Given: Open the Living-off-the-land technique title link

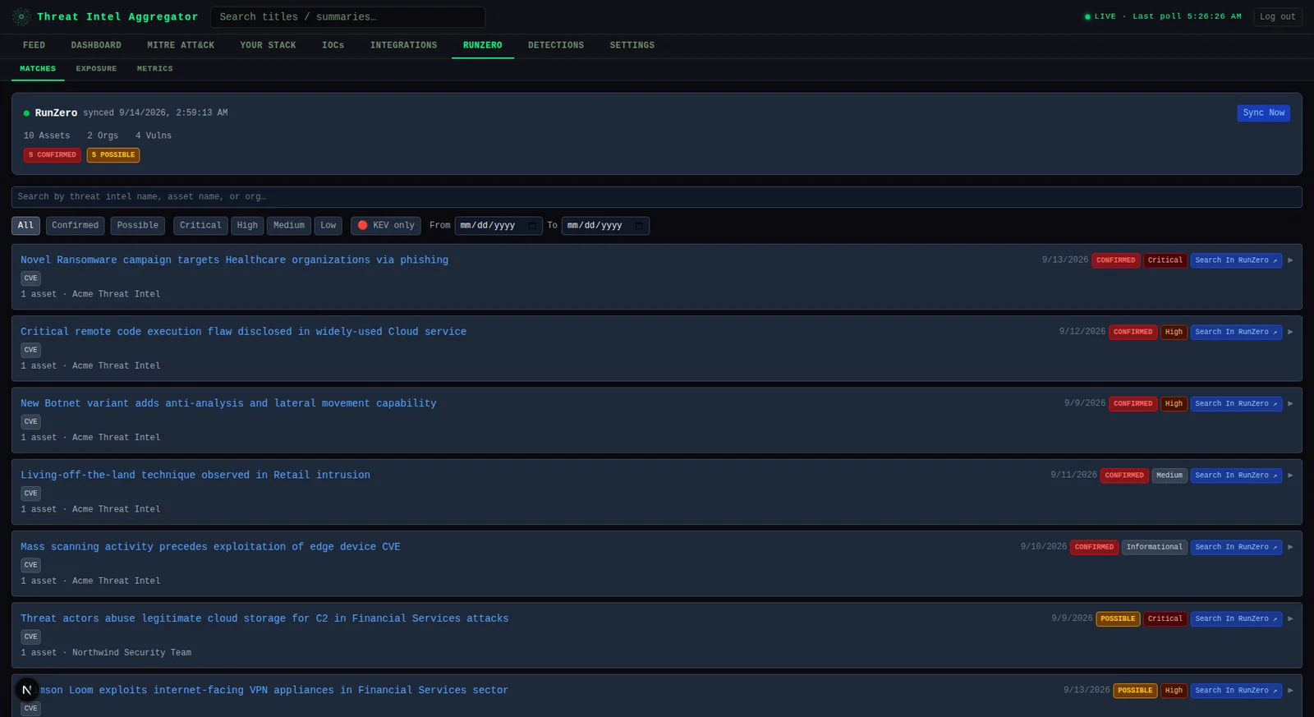Looking at the screenshot, I should click(195, 476).
